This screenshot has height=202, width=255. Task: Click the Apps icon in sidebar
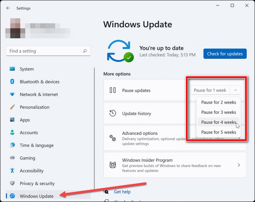12,120
